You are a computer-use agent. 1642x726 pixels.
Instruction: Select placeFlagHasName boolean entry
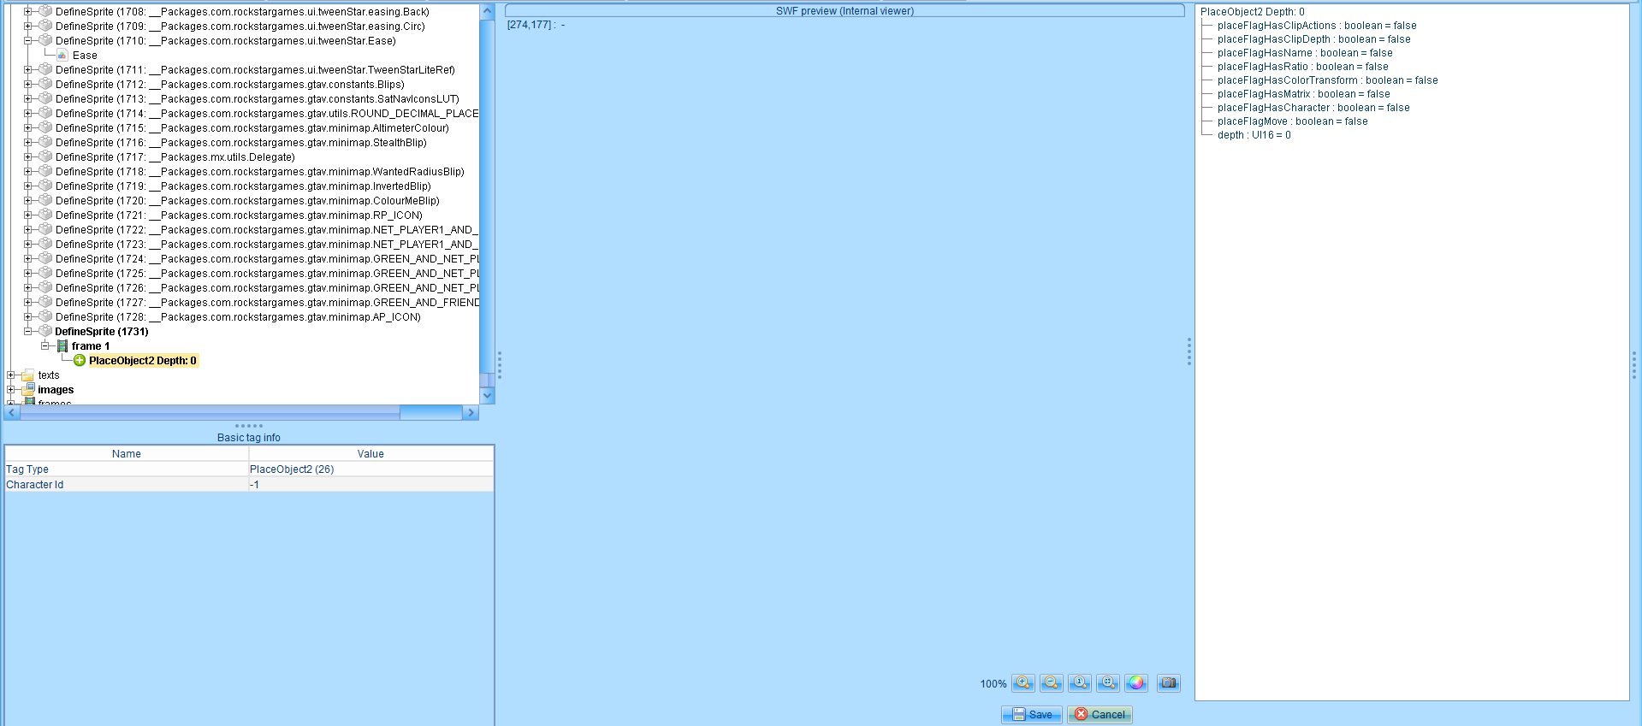tap(1305, 53)
